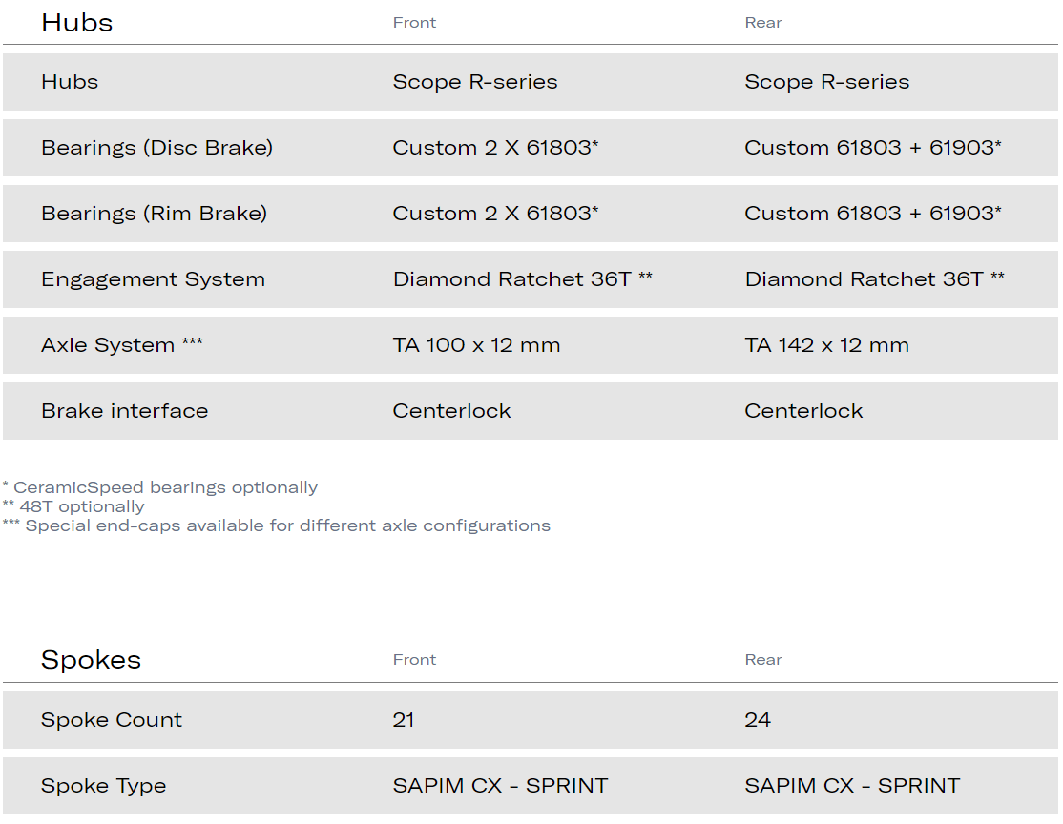
Task: Select the 48T optionally footnote
Action: coord(74,506)
